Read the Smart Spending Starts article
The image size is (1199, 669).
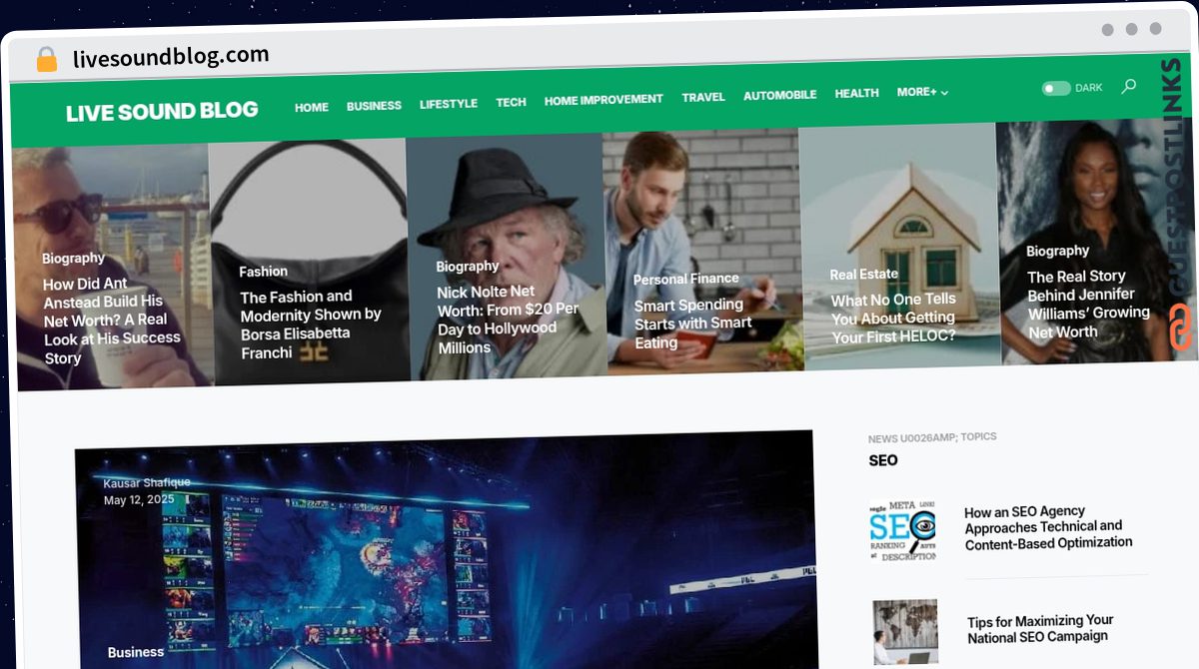(x=693, y=324)
